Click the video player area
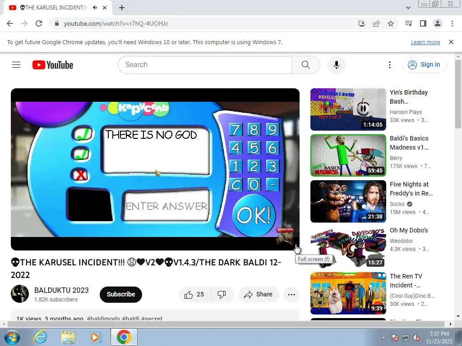462x346 pixels. pos(155,169)
